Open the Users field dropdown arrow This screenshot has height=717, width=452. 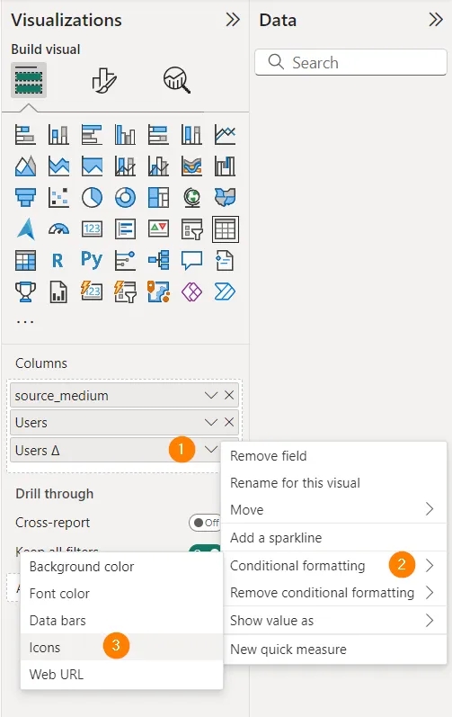point(210,422)
